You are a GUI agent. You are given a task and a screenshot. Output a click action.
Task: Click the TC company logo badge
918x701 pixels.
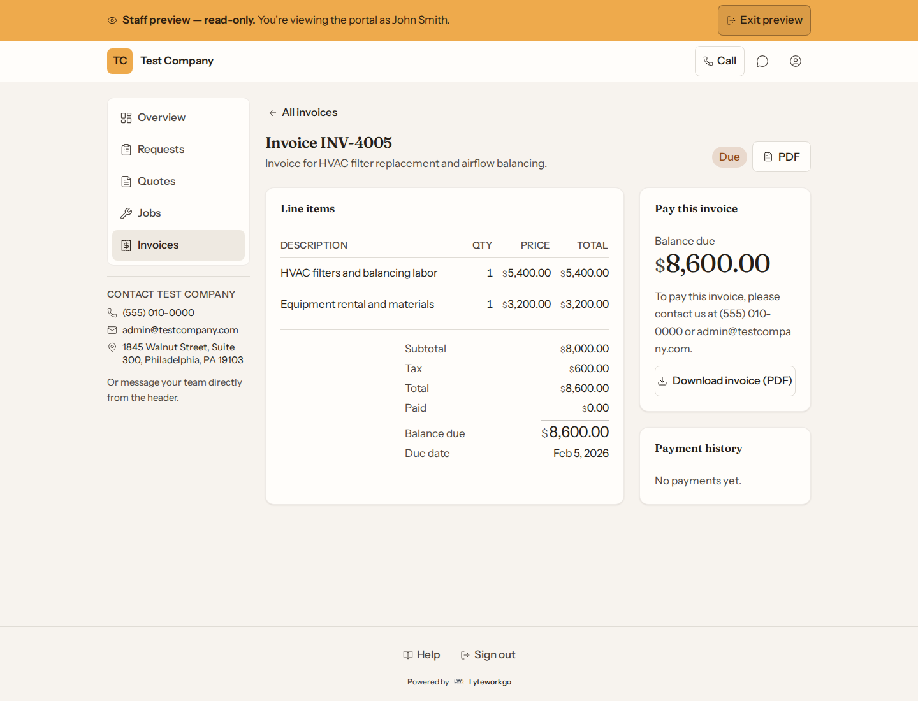click(x=120, y=61)
